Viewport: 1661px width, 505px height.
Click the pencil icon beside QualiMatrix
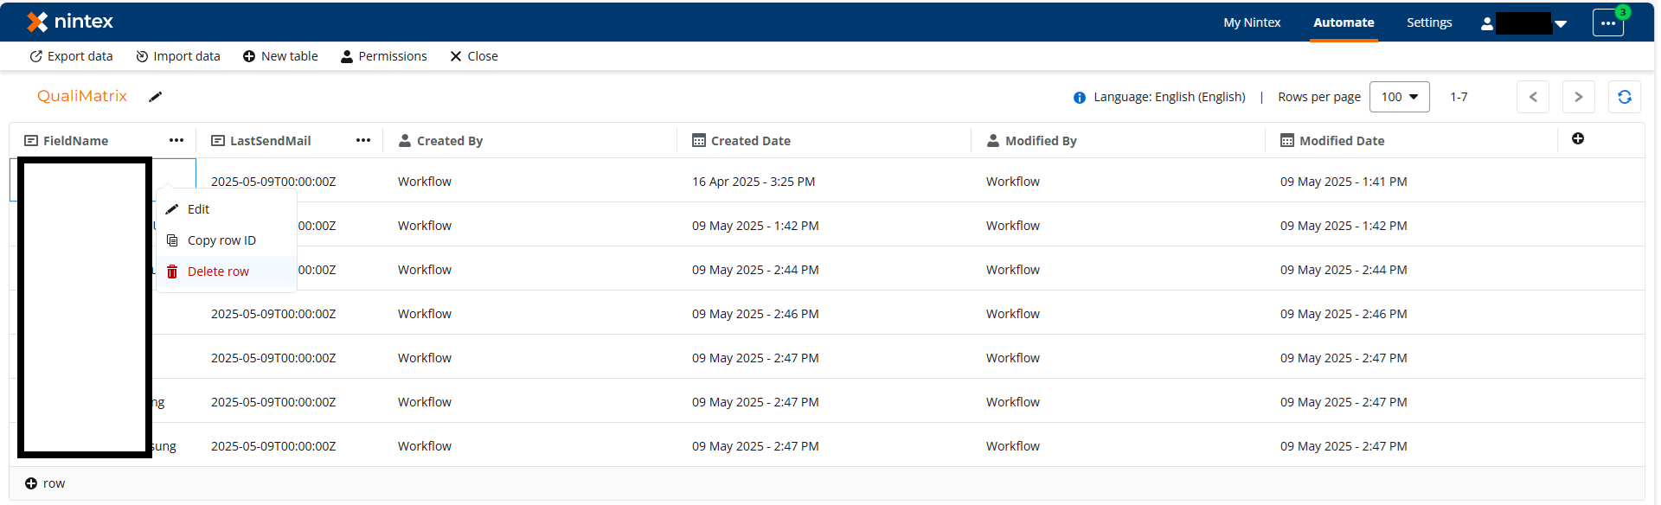pos(156,97)
